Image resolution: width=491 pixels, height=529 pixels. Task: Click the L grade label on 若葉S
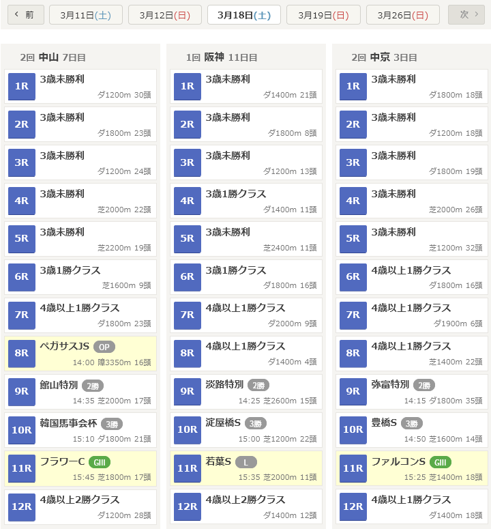click(246, 462)
